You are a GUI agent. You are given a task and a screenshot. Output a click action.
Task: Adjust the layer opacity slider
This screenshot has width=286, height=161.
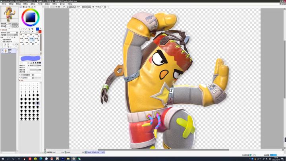(12, 35)
